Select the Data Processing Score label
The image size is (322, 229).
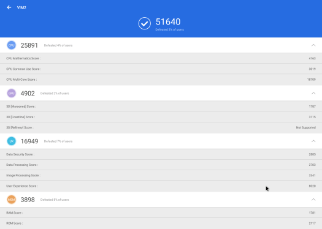point(22,165)
